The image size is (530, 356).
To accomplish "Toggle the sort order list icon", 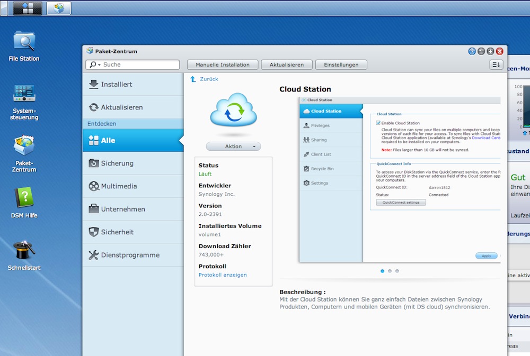I will pos(496,65).
